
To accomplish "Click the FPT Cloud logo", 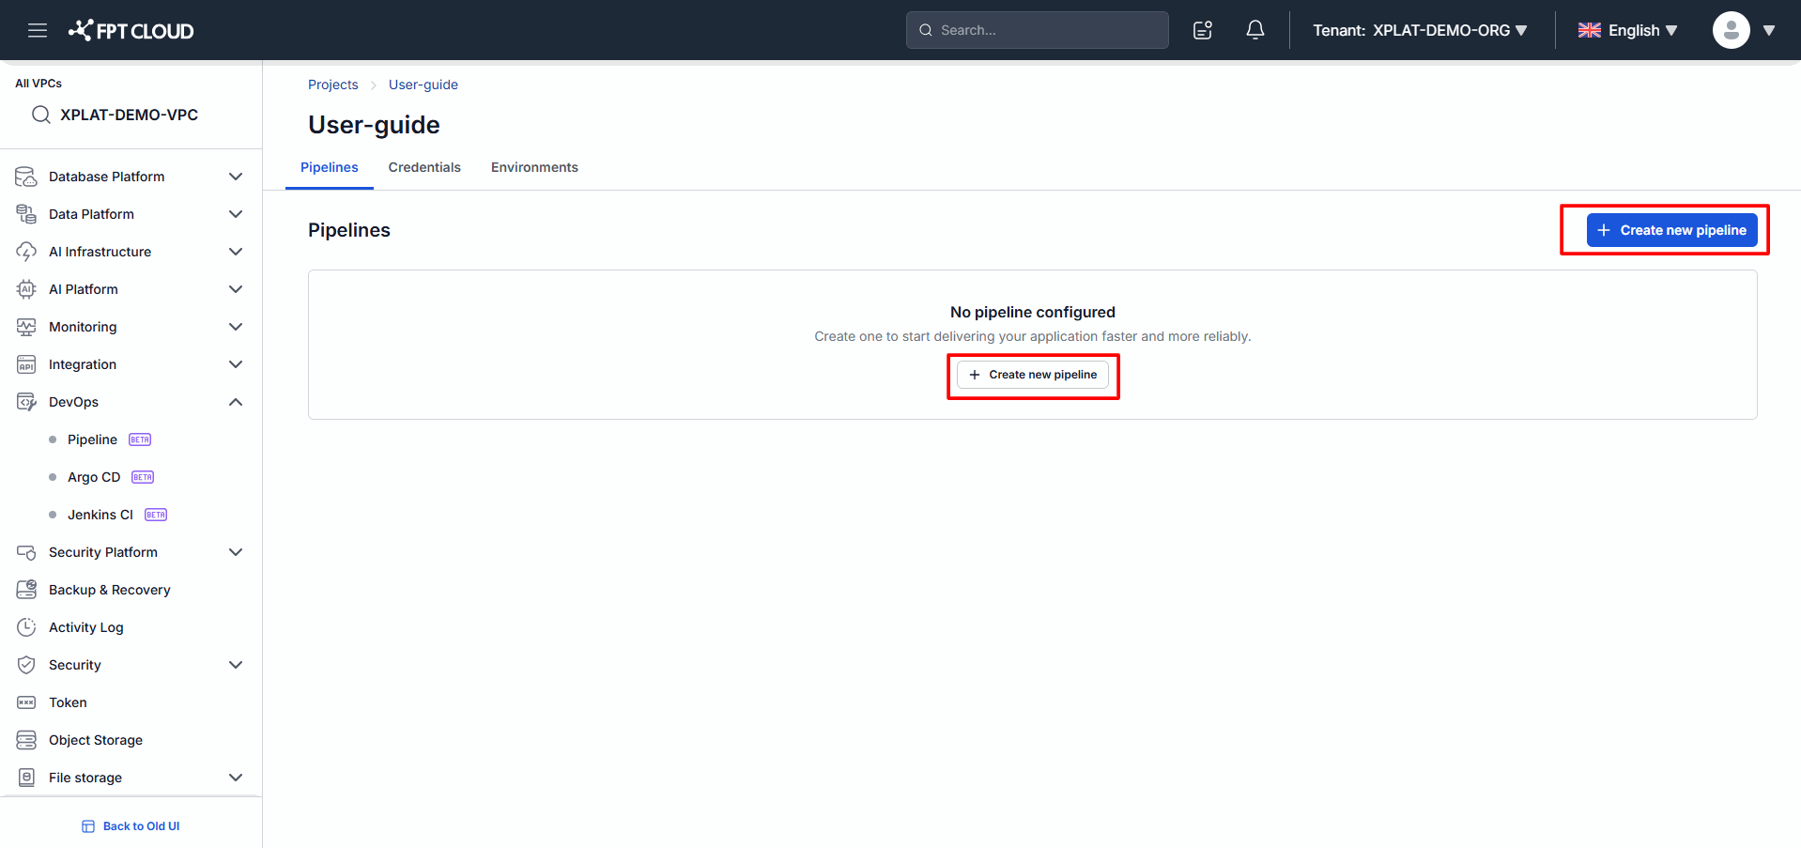I will (131, 30).
